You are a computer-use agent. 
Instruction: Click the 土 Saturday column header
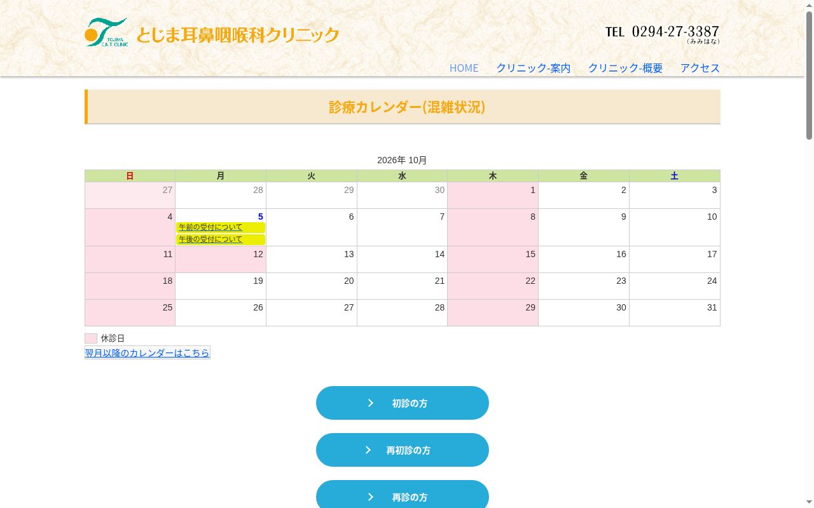click(x=675, y=176)
